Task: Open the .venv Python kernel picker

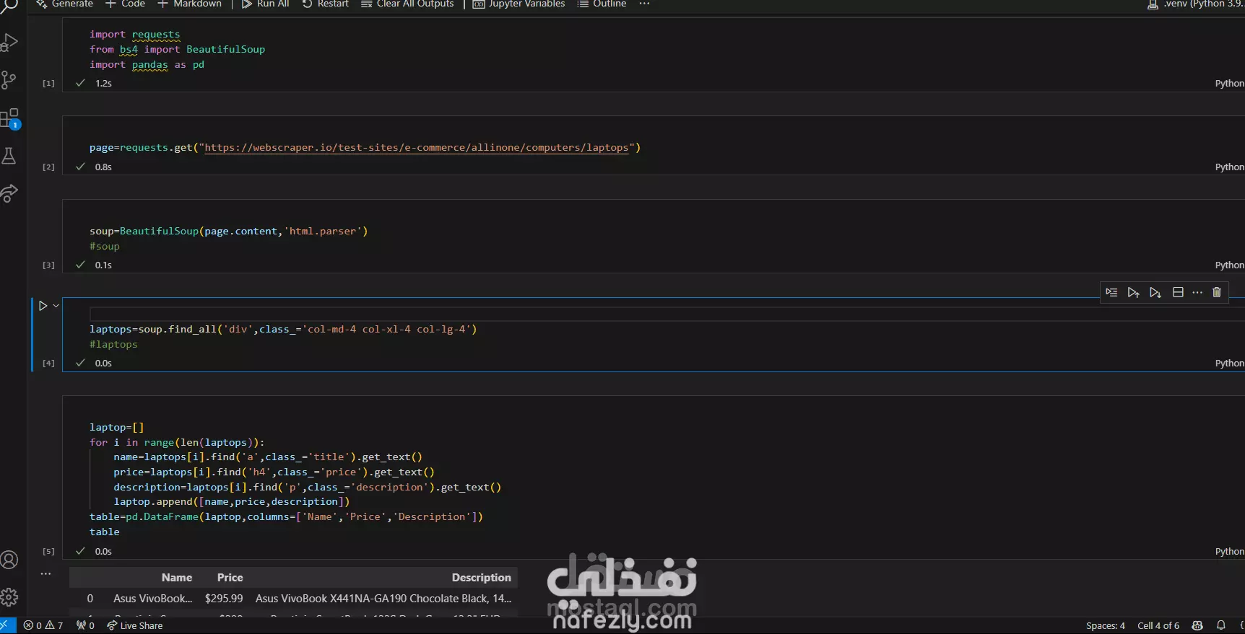Action: 1196,4
